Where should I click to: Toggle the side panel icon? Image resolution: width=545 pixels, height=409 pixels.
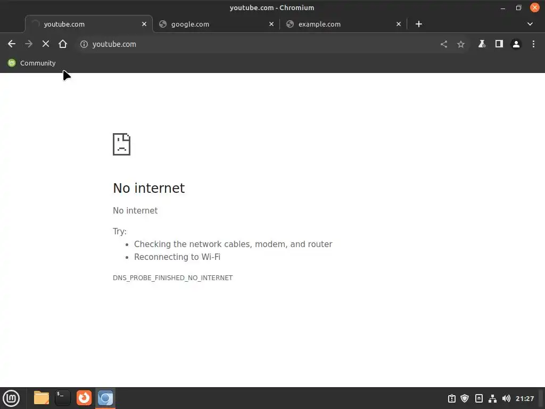[499, 44]
